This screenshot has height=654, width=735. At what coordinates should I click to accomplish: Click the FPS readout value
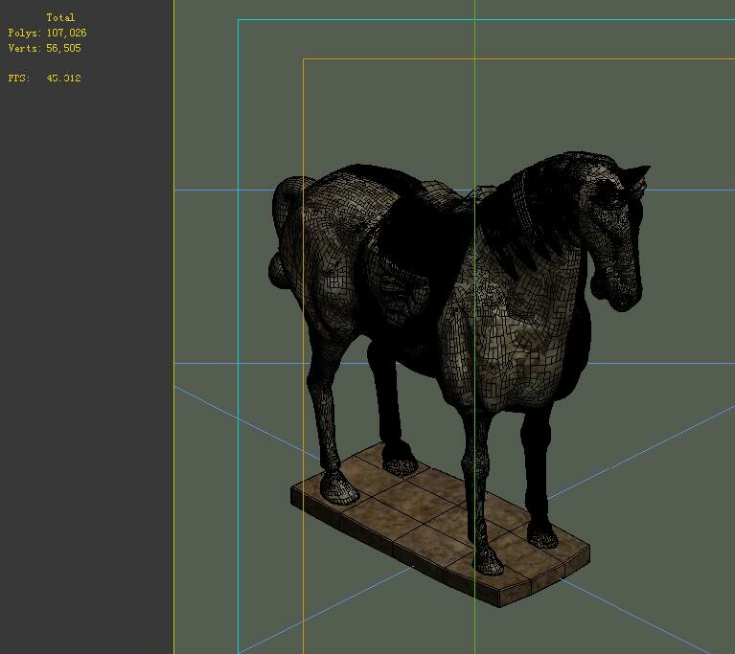coord(64,79)
